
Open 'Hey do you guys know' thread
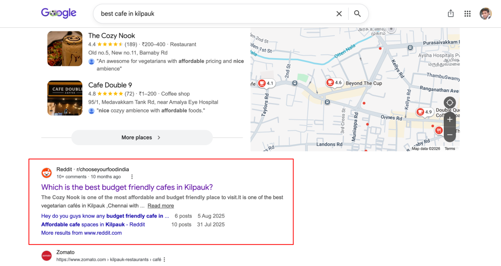pyautogui.click(x=105, y=216)
